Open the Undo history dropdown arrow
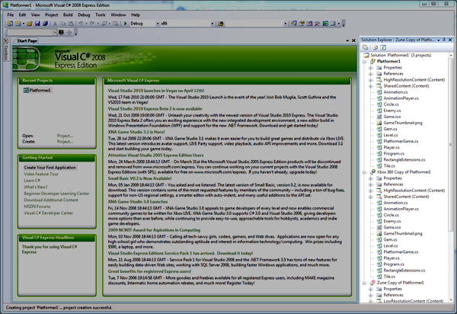 [86, 24]
